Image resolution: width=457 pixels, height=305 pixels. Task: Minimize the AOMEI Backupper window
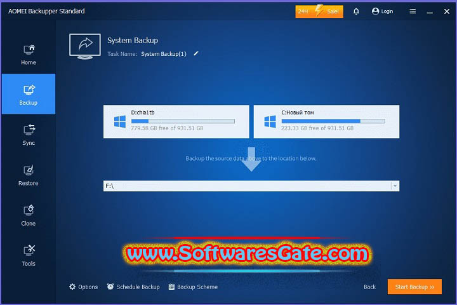[x=430, y=11]
